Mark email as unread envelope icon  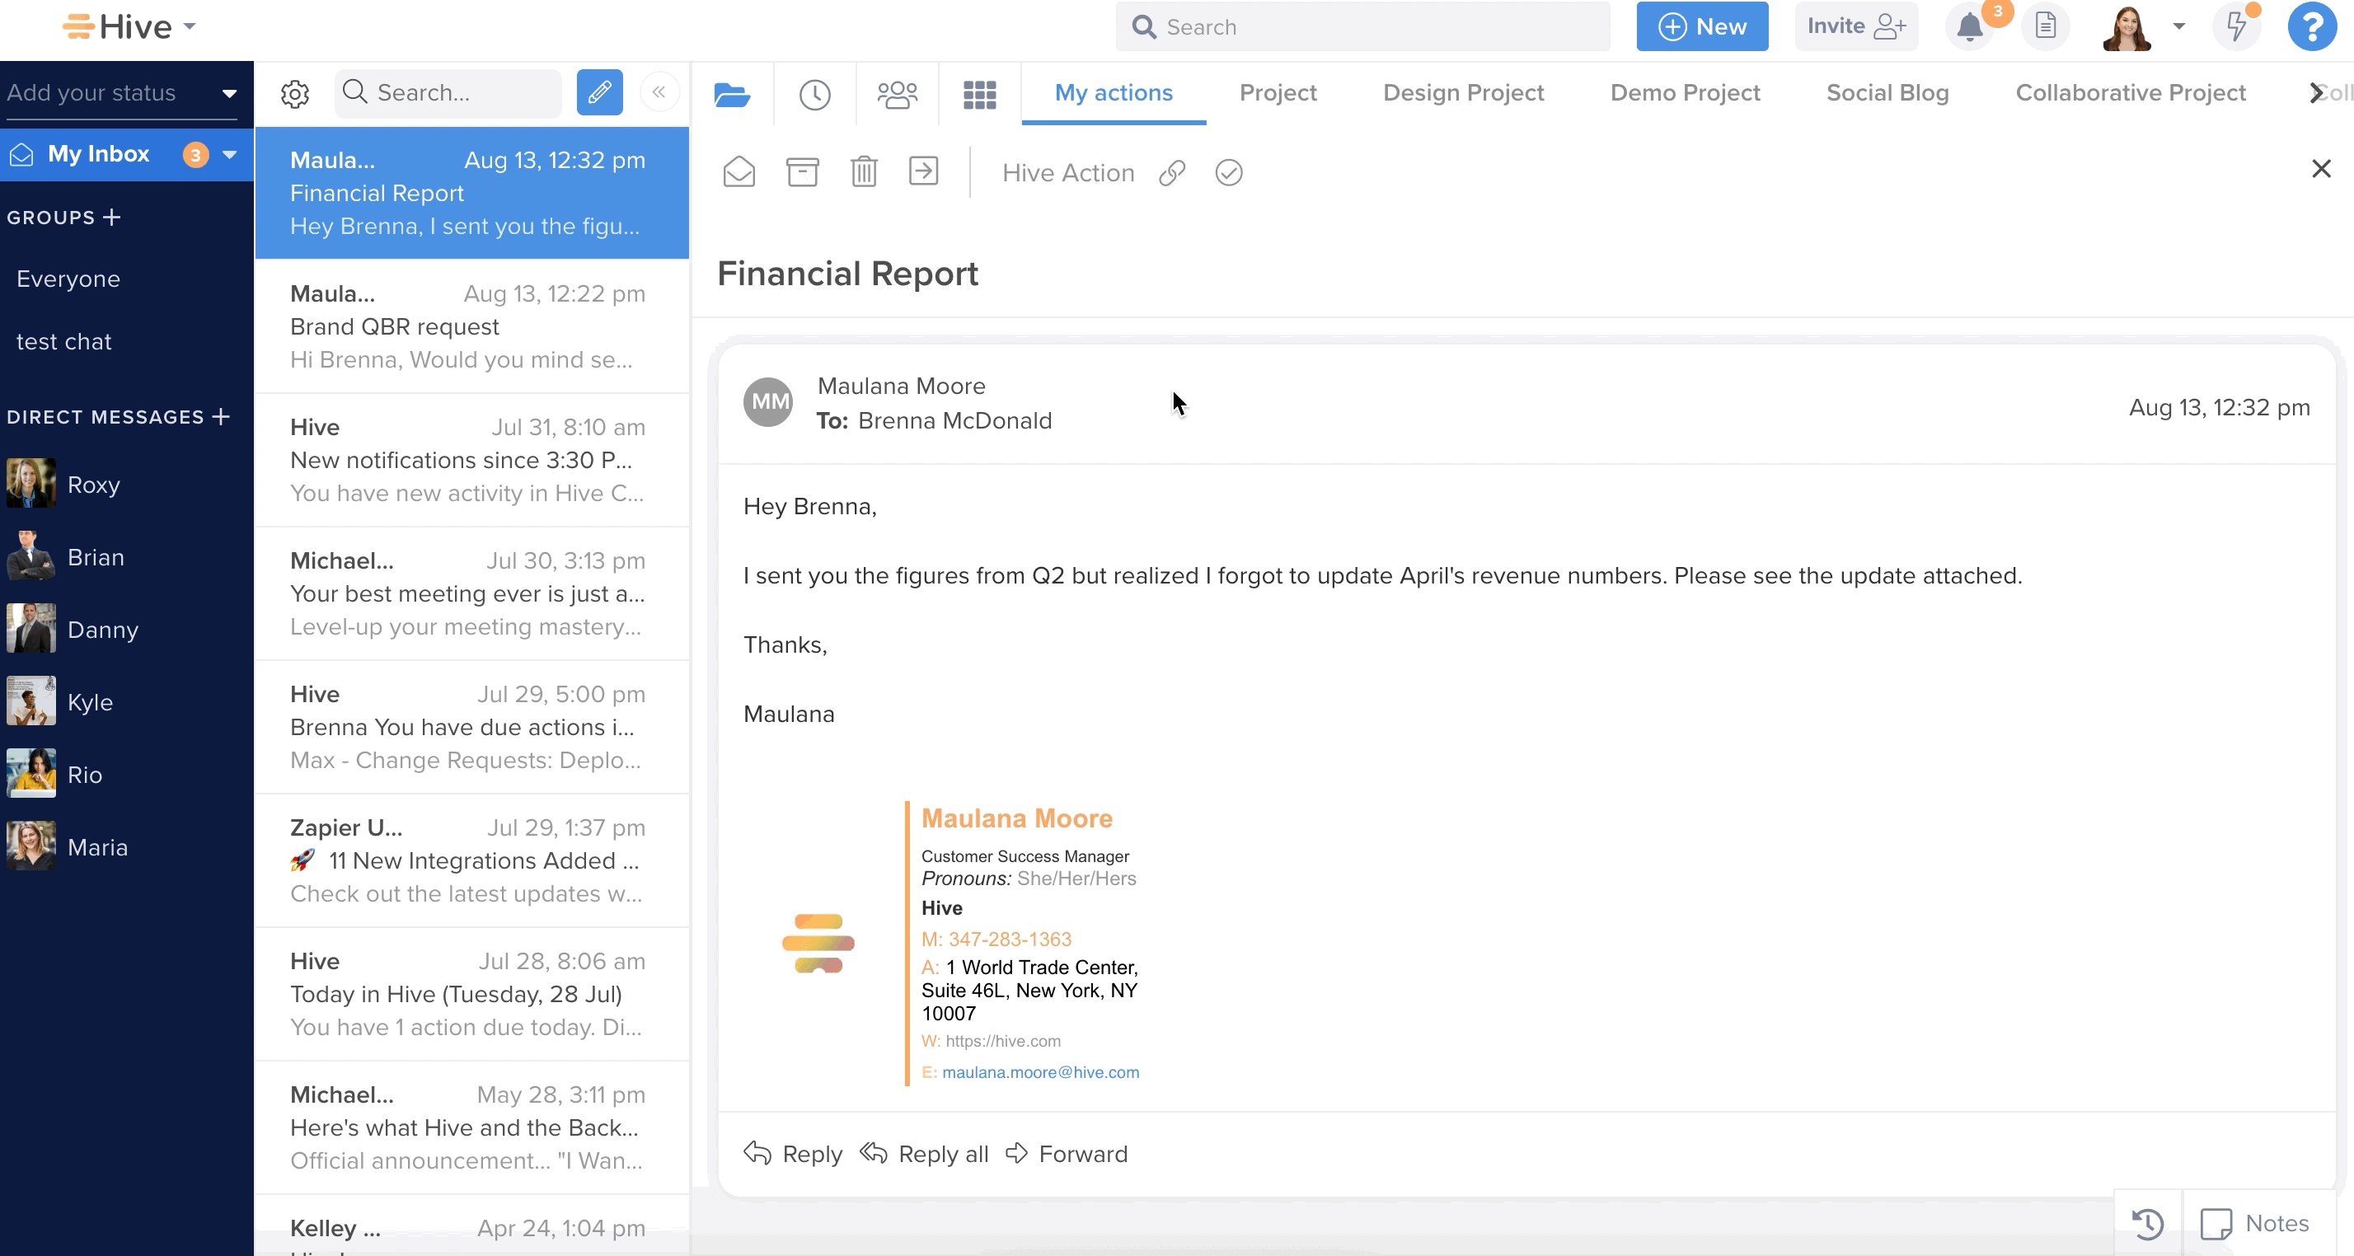pyautogui.click(x=739, y=171)
